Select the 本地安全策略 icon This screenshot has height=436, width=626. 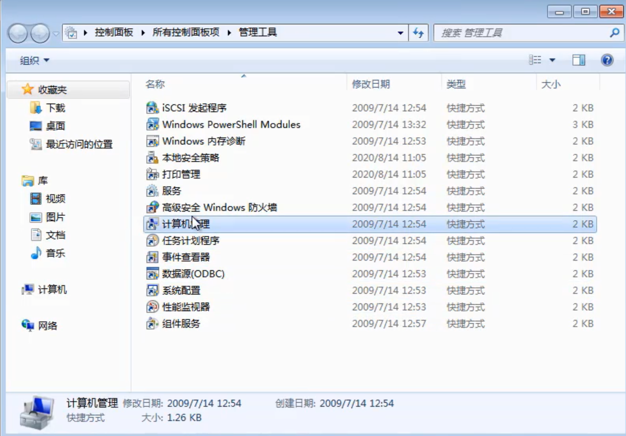tap(152, 157)
